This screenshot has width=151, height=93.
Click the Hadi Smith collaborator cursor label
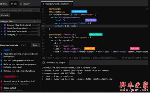[x=135, y=49]
